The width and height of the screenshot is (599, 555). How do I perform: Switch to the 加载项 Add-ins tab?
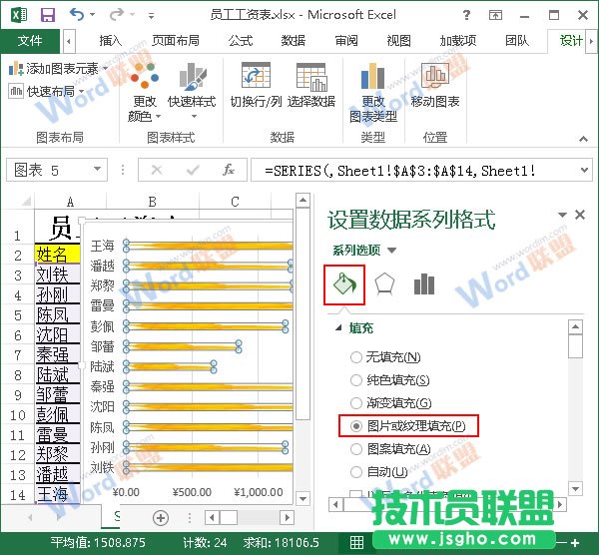coord(458,41)
